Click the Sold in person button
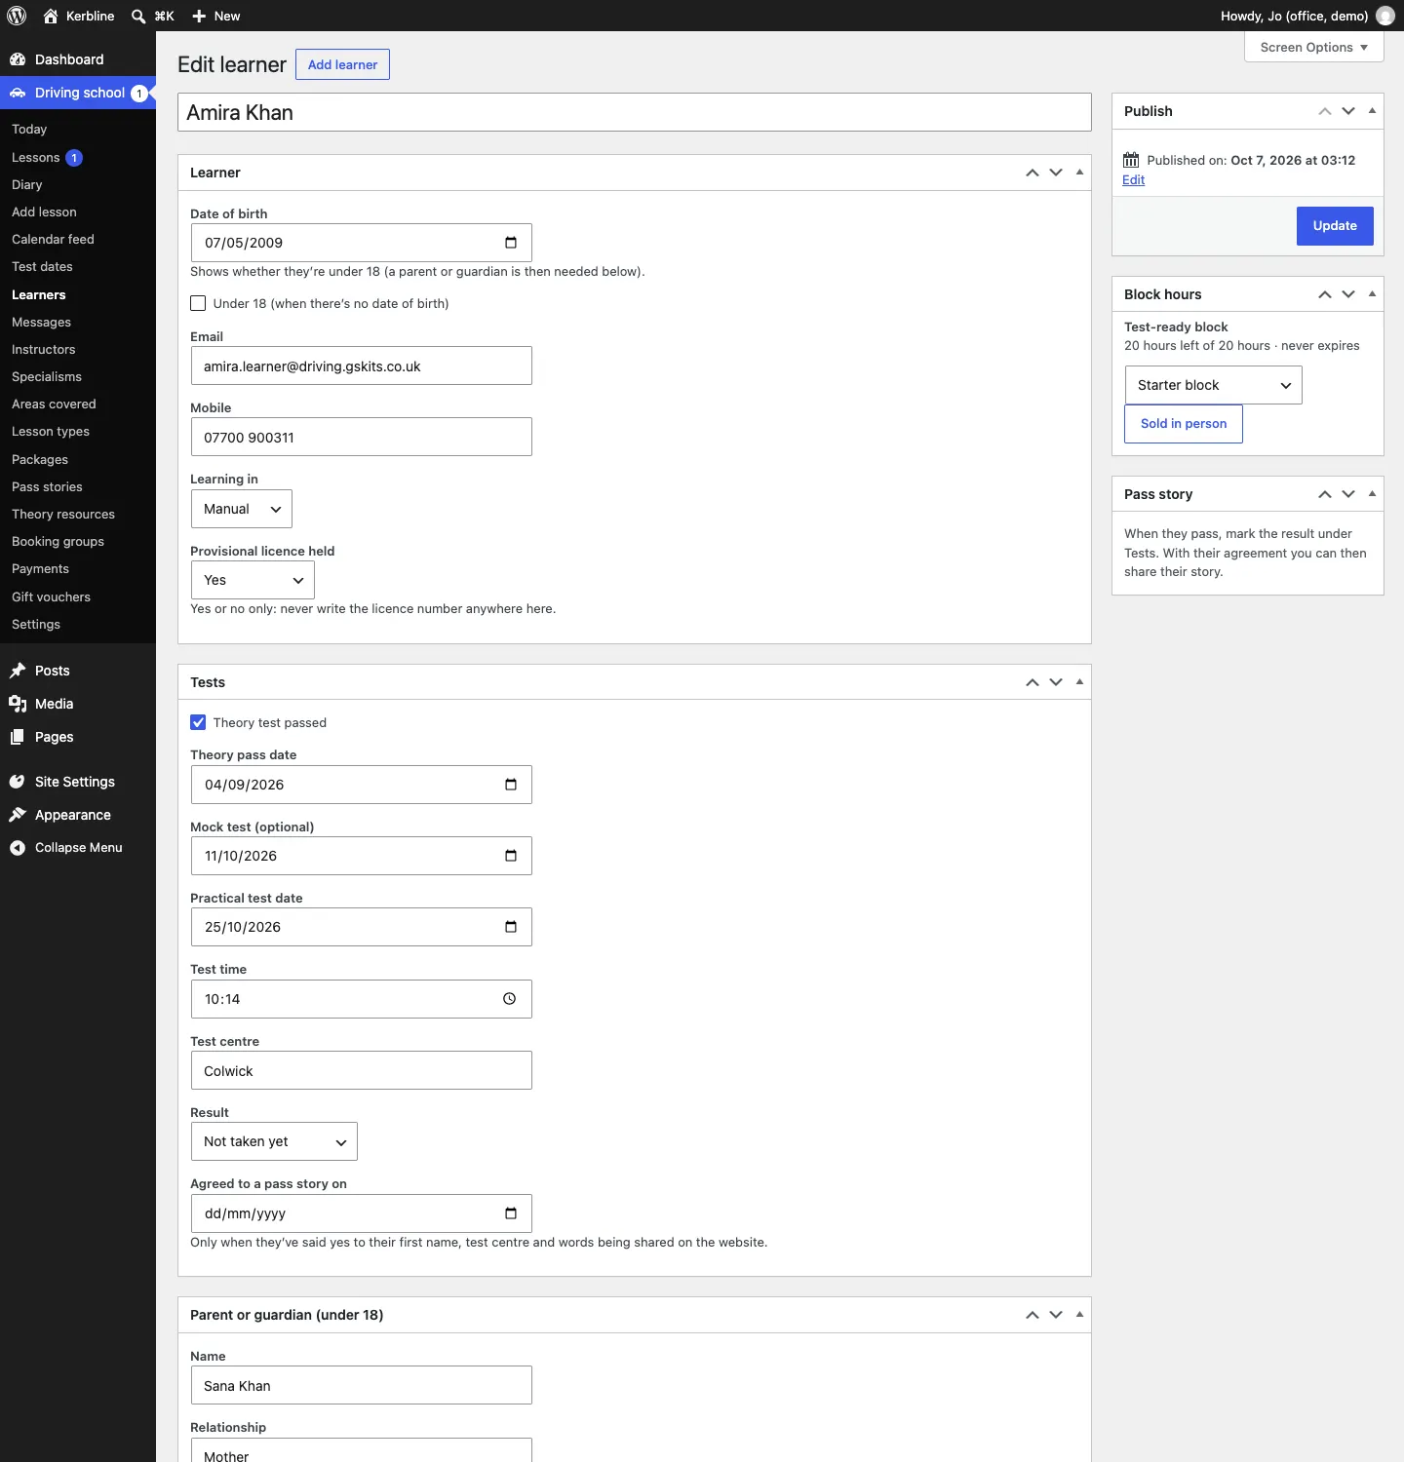The height and width of the screenshot is (1462, 1404). tap(1184, 424)
